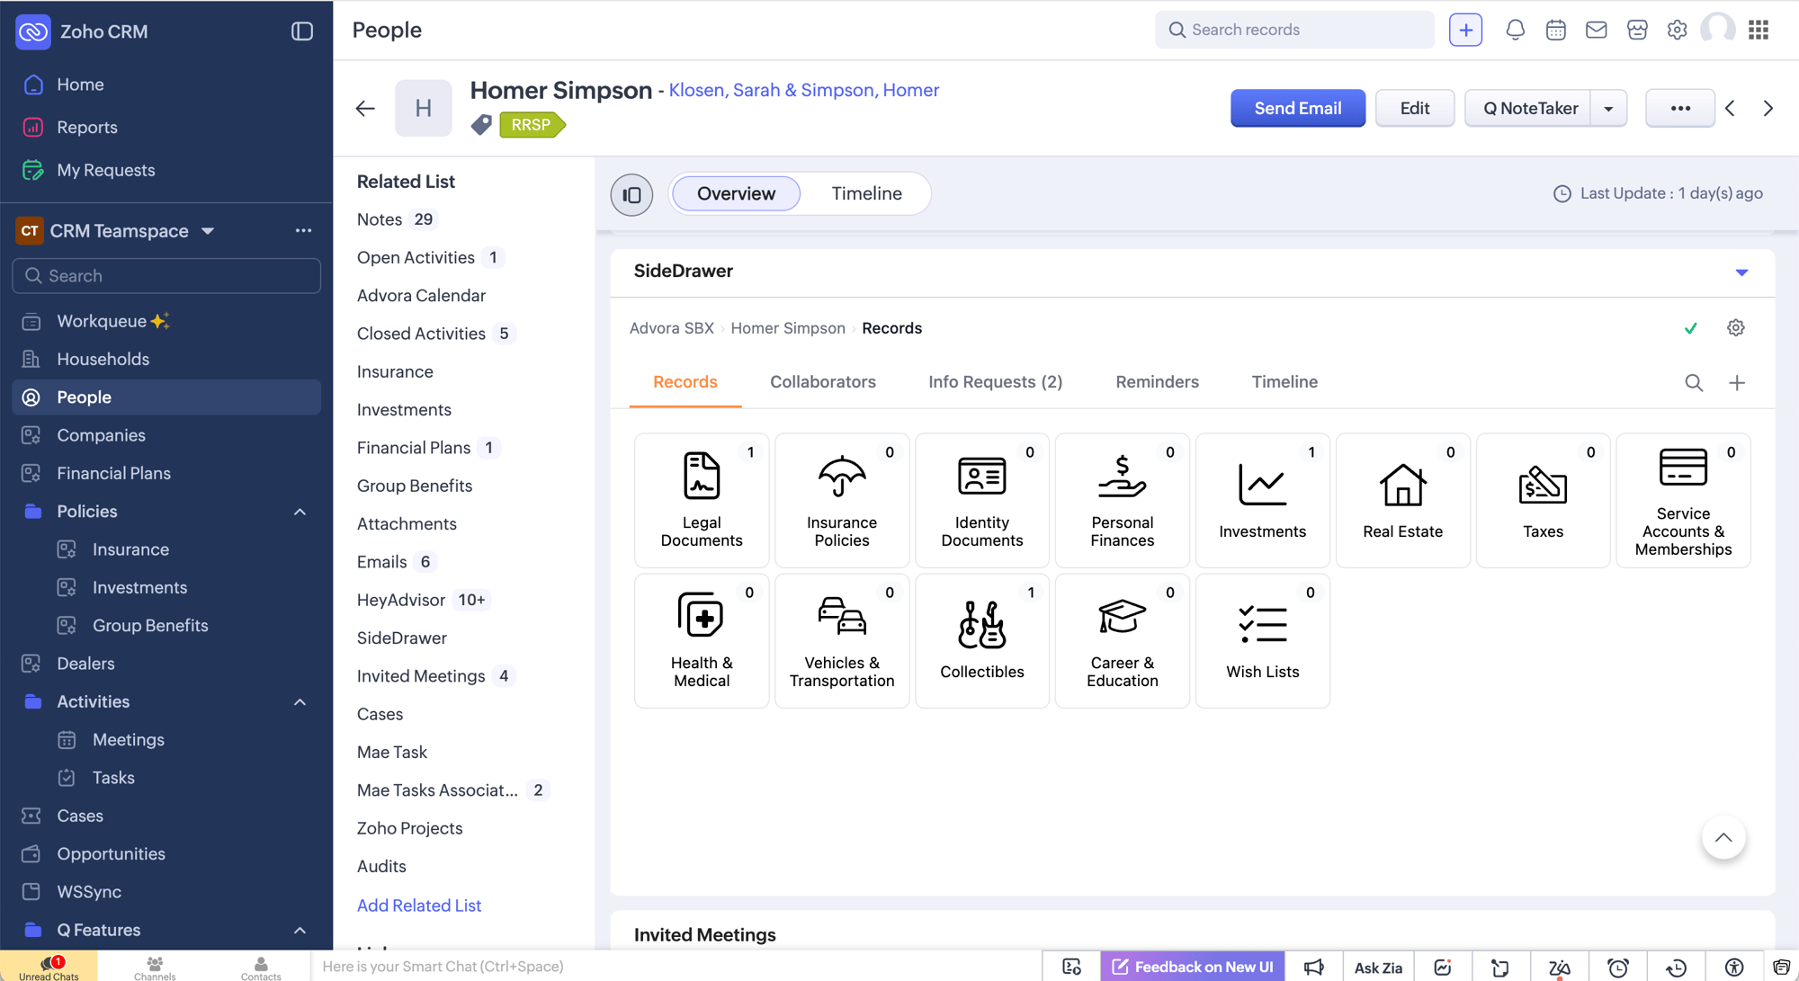Viewport: 1799px width, 981px height.
Task: Click the notifications bell icon
Action: [x=1515, y=30]
